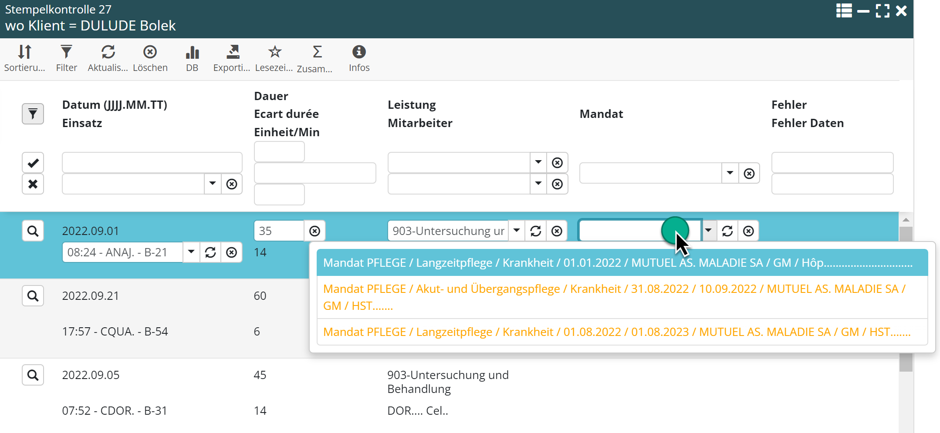Expand the Mandat filter dropdown arrow
Viewport: 940px width, 433px height.
click(730, 173)
